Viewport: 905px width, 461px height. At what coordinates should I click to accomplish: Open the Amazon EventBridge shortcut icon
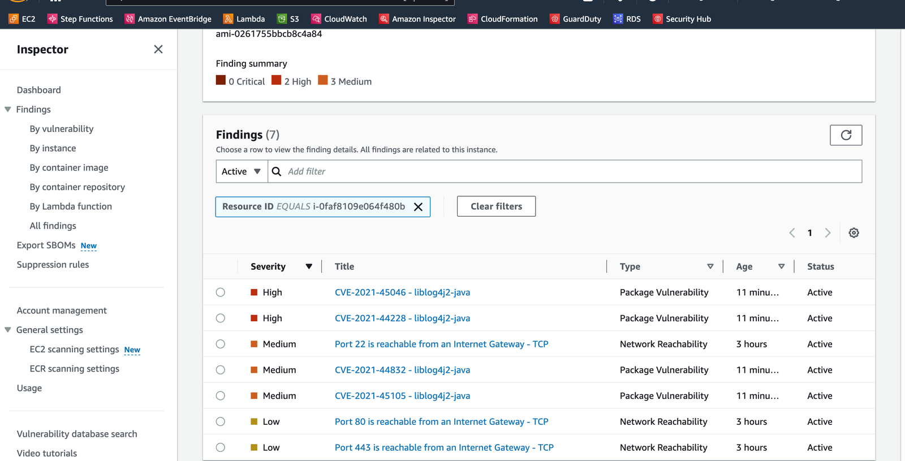pos(130,19)
